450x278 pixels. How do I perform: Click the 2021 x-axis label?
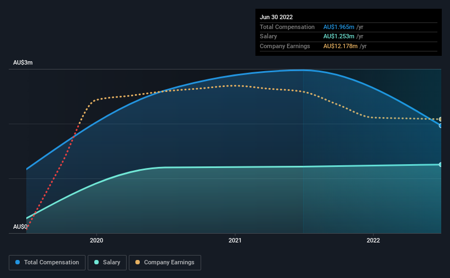[235, 240]
